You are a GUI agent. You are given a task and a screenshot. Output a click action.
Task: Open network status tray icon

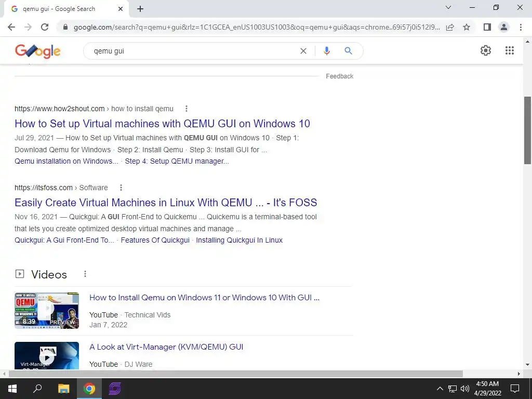(x=453, y=389)
